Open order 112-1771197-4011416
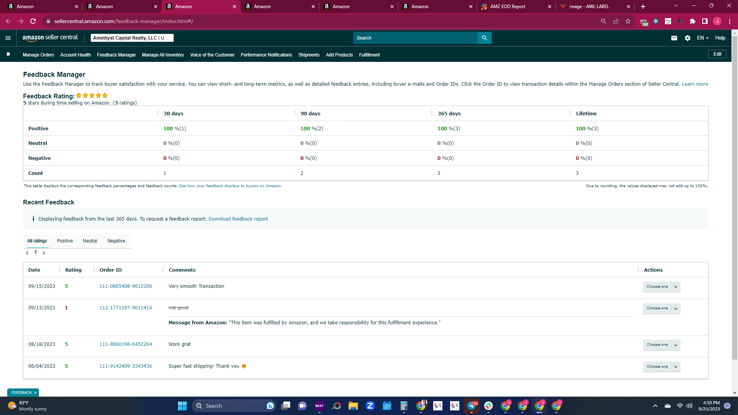 pos(126,308)
